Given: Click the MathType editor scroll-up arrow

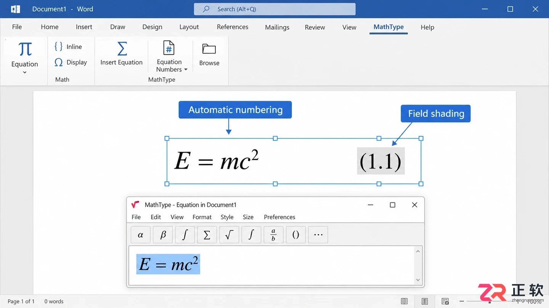Looking at the screenshot, I should pyautogui.click(x=418, y=251).
